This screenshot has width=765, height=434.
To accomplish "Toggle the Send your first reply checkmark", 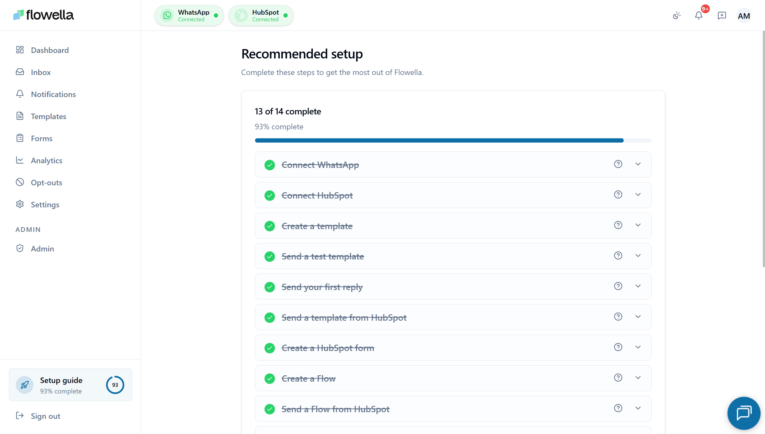I will coord(270,287).
